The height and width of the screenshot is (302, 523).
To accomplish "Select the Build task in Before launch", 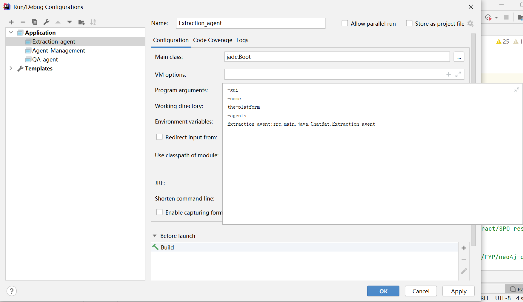I will pos(304,247).
